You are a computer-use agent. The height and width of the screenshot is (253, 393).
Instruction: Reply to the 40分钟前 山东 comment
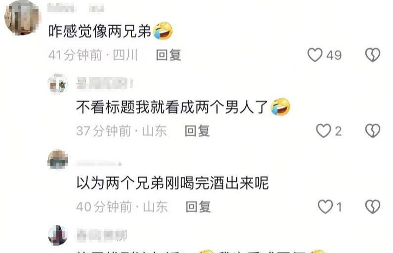point(198,207)
